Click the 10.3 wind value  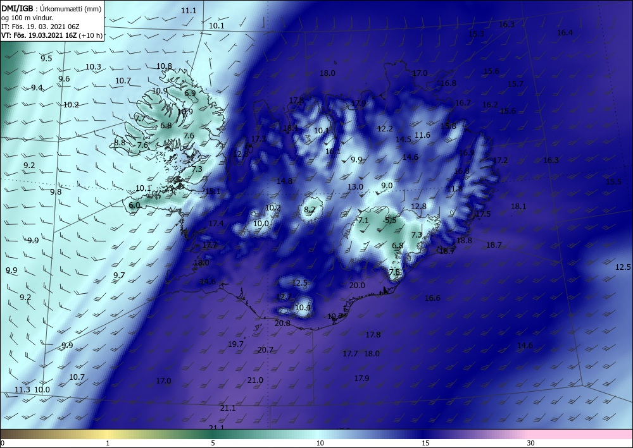tap(93, 67)
